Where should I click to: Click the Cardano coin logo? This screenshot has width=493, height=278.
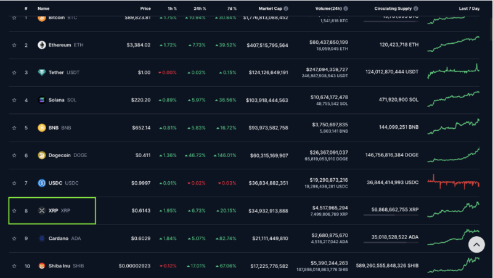(42, 238)
